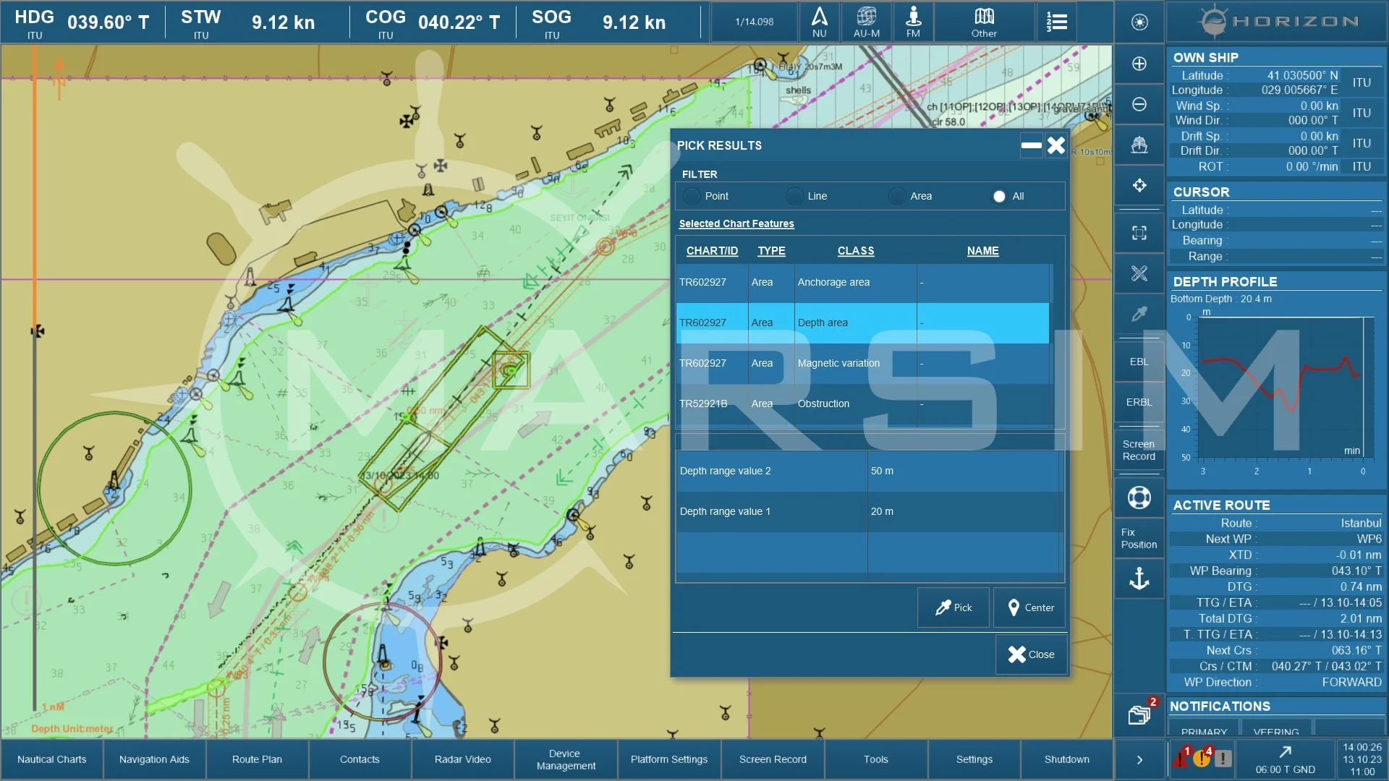Click the Depth range value 1 row
The width and height of the screenshot is (1389, 781).
pyautogui.click(x=868, y=511)
